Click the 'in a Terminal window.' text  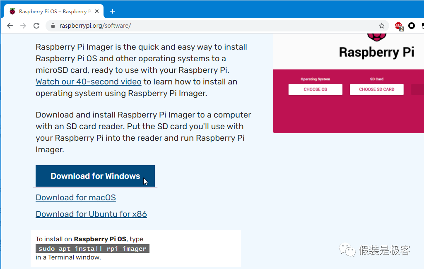68,257
